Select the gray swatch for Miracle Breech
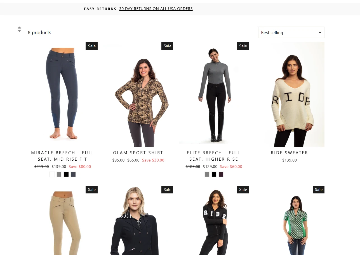Image resolution: width=360 pixels, height=255 pixels. pos(59,174)
